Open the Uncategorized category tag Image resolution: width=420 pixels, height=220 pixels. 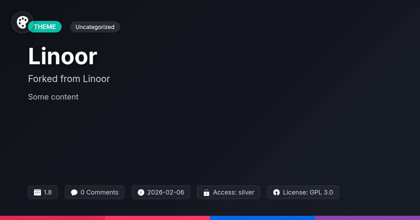tap(95, 27)
